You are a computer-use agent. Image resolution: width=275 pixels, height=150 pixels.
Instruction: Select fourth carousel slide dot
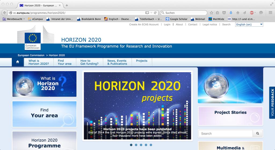point(146,145)
